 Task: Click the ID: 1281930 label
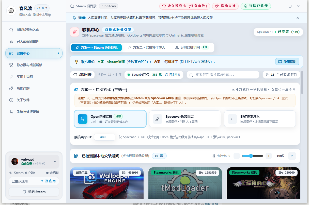point(208,173)
